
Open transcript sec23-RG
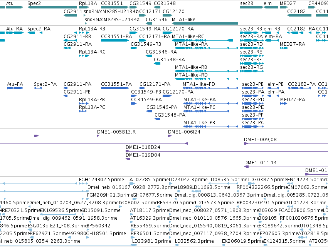[251, 67]
